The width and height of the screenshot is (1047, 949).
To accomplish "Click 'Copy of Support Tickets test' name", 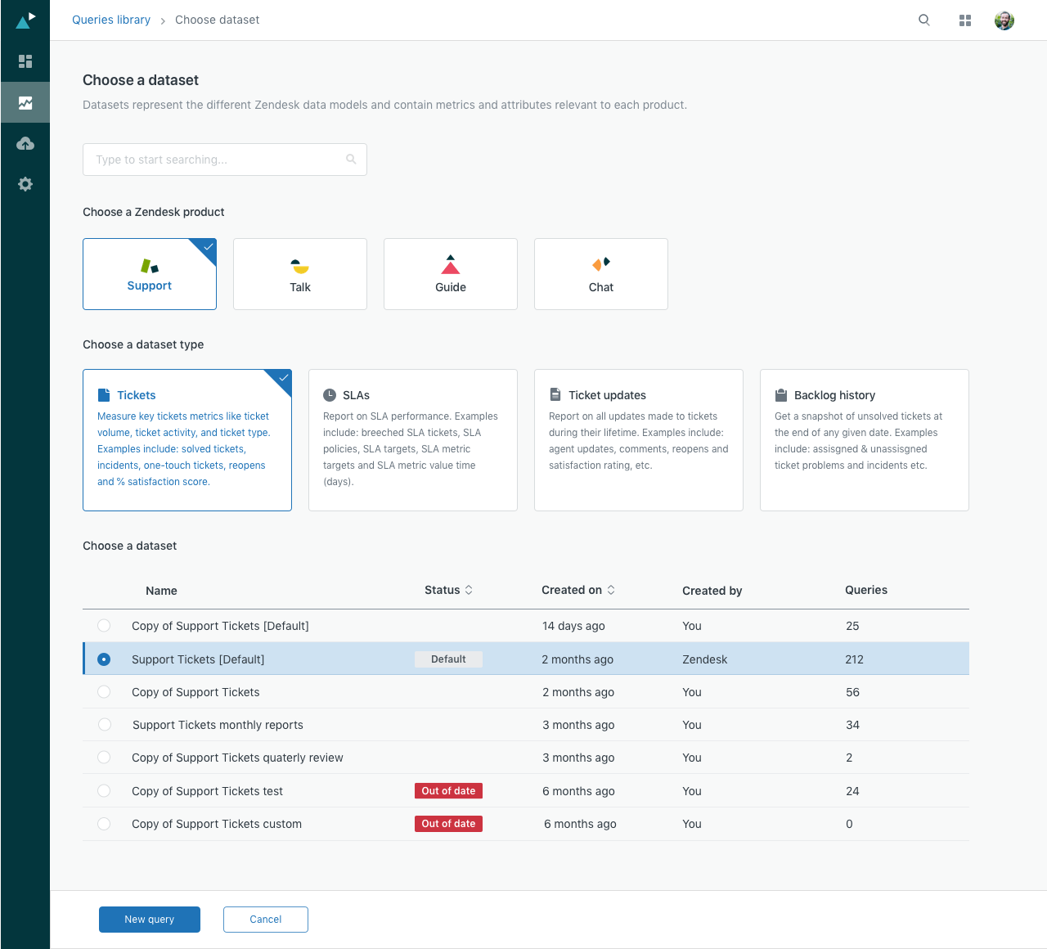I will click(207, 791).
